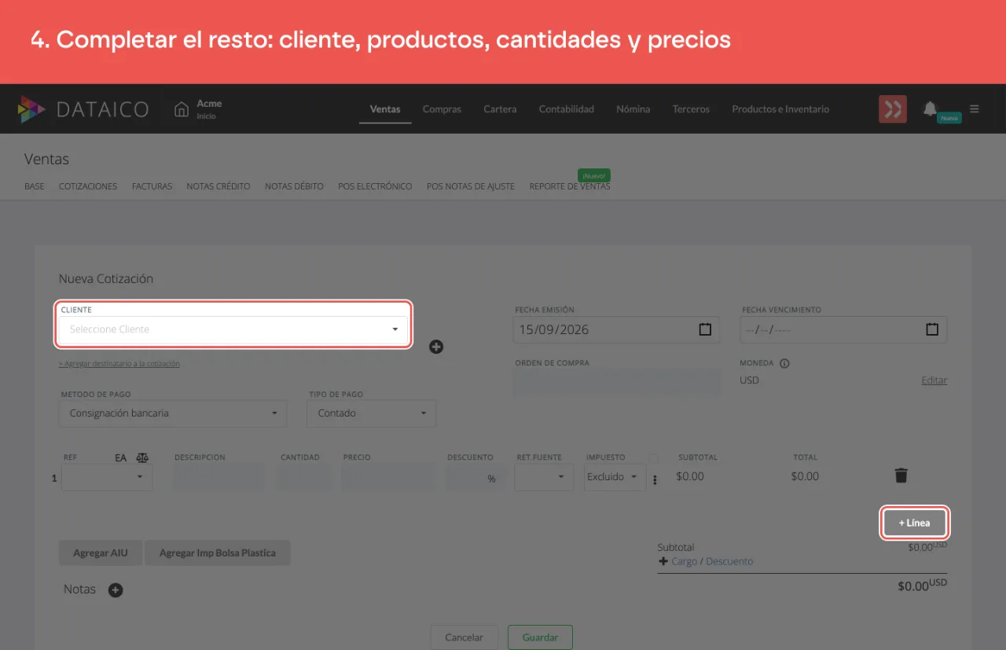Open Compras menu
Image resolution: width=1006 pixels, height=650 pixels.
442,109
